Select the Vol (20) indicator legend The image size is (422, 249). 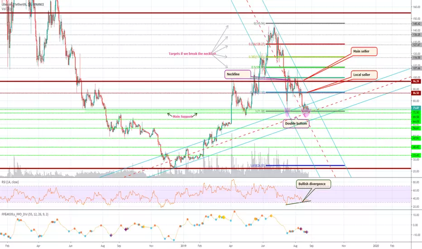[x=5, y=9]
